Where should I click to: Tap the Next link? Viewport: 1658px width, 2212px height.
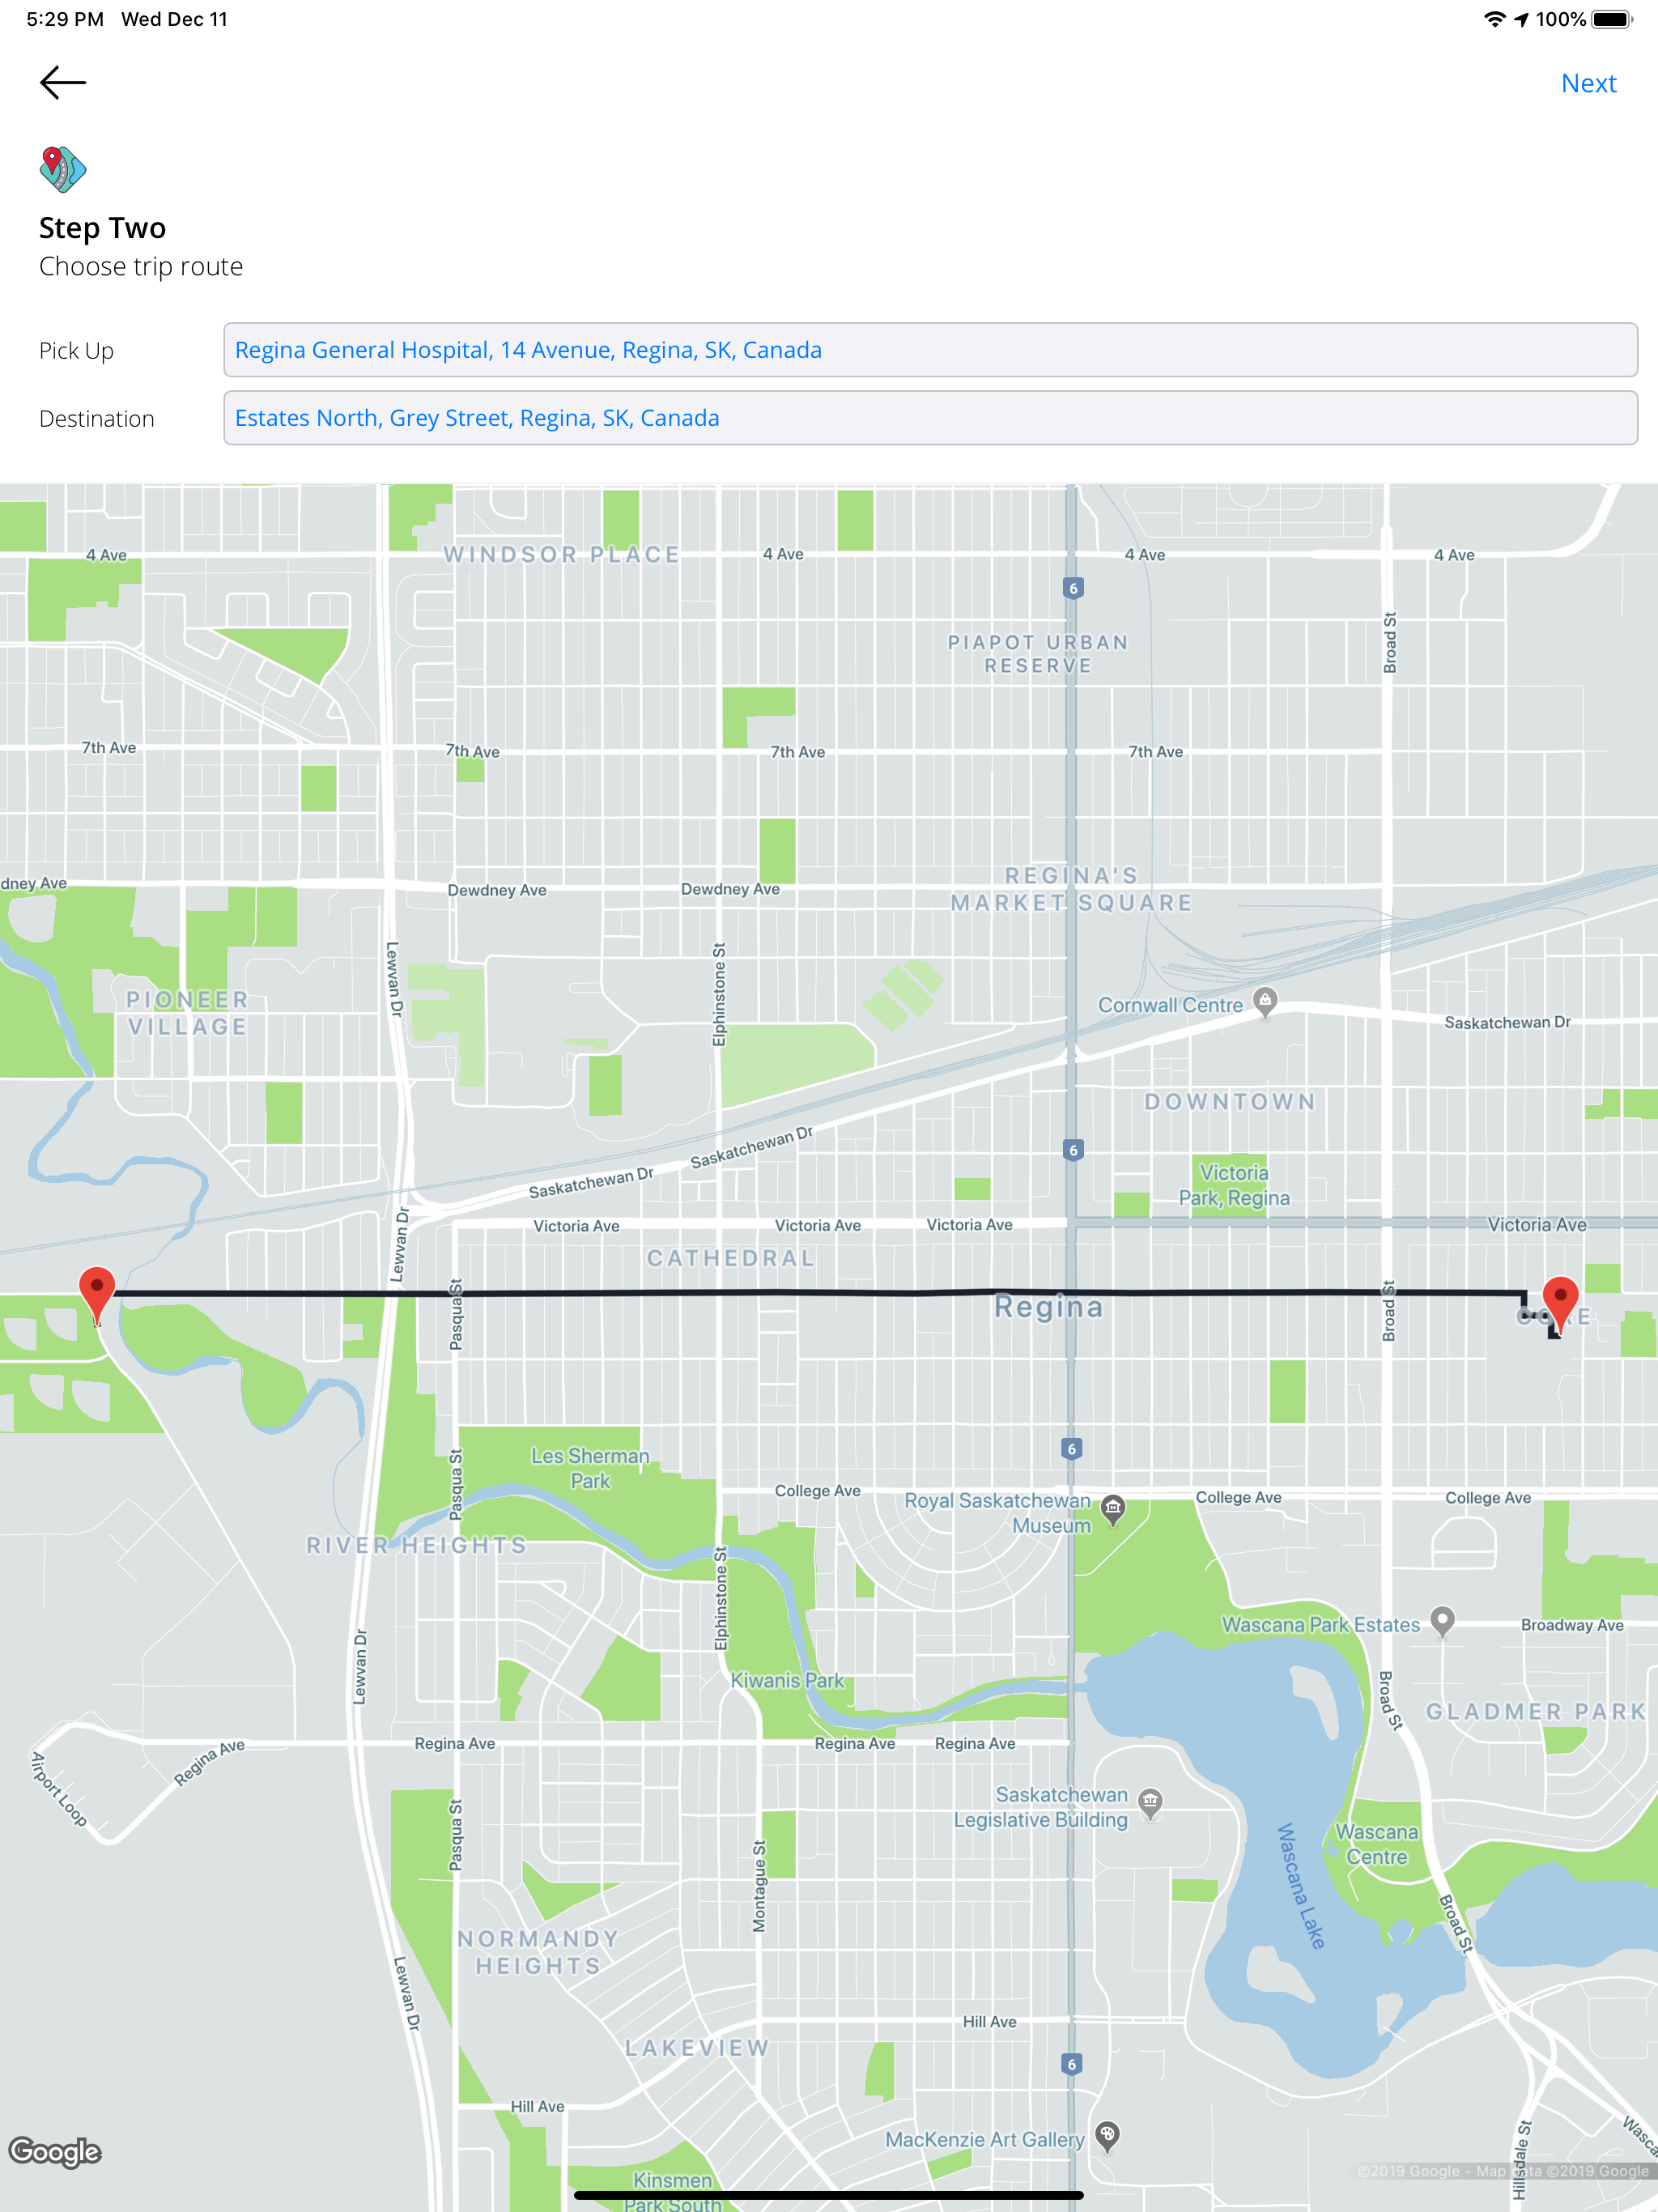(x=1588, y=83)
